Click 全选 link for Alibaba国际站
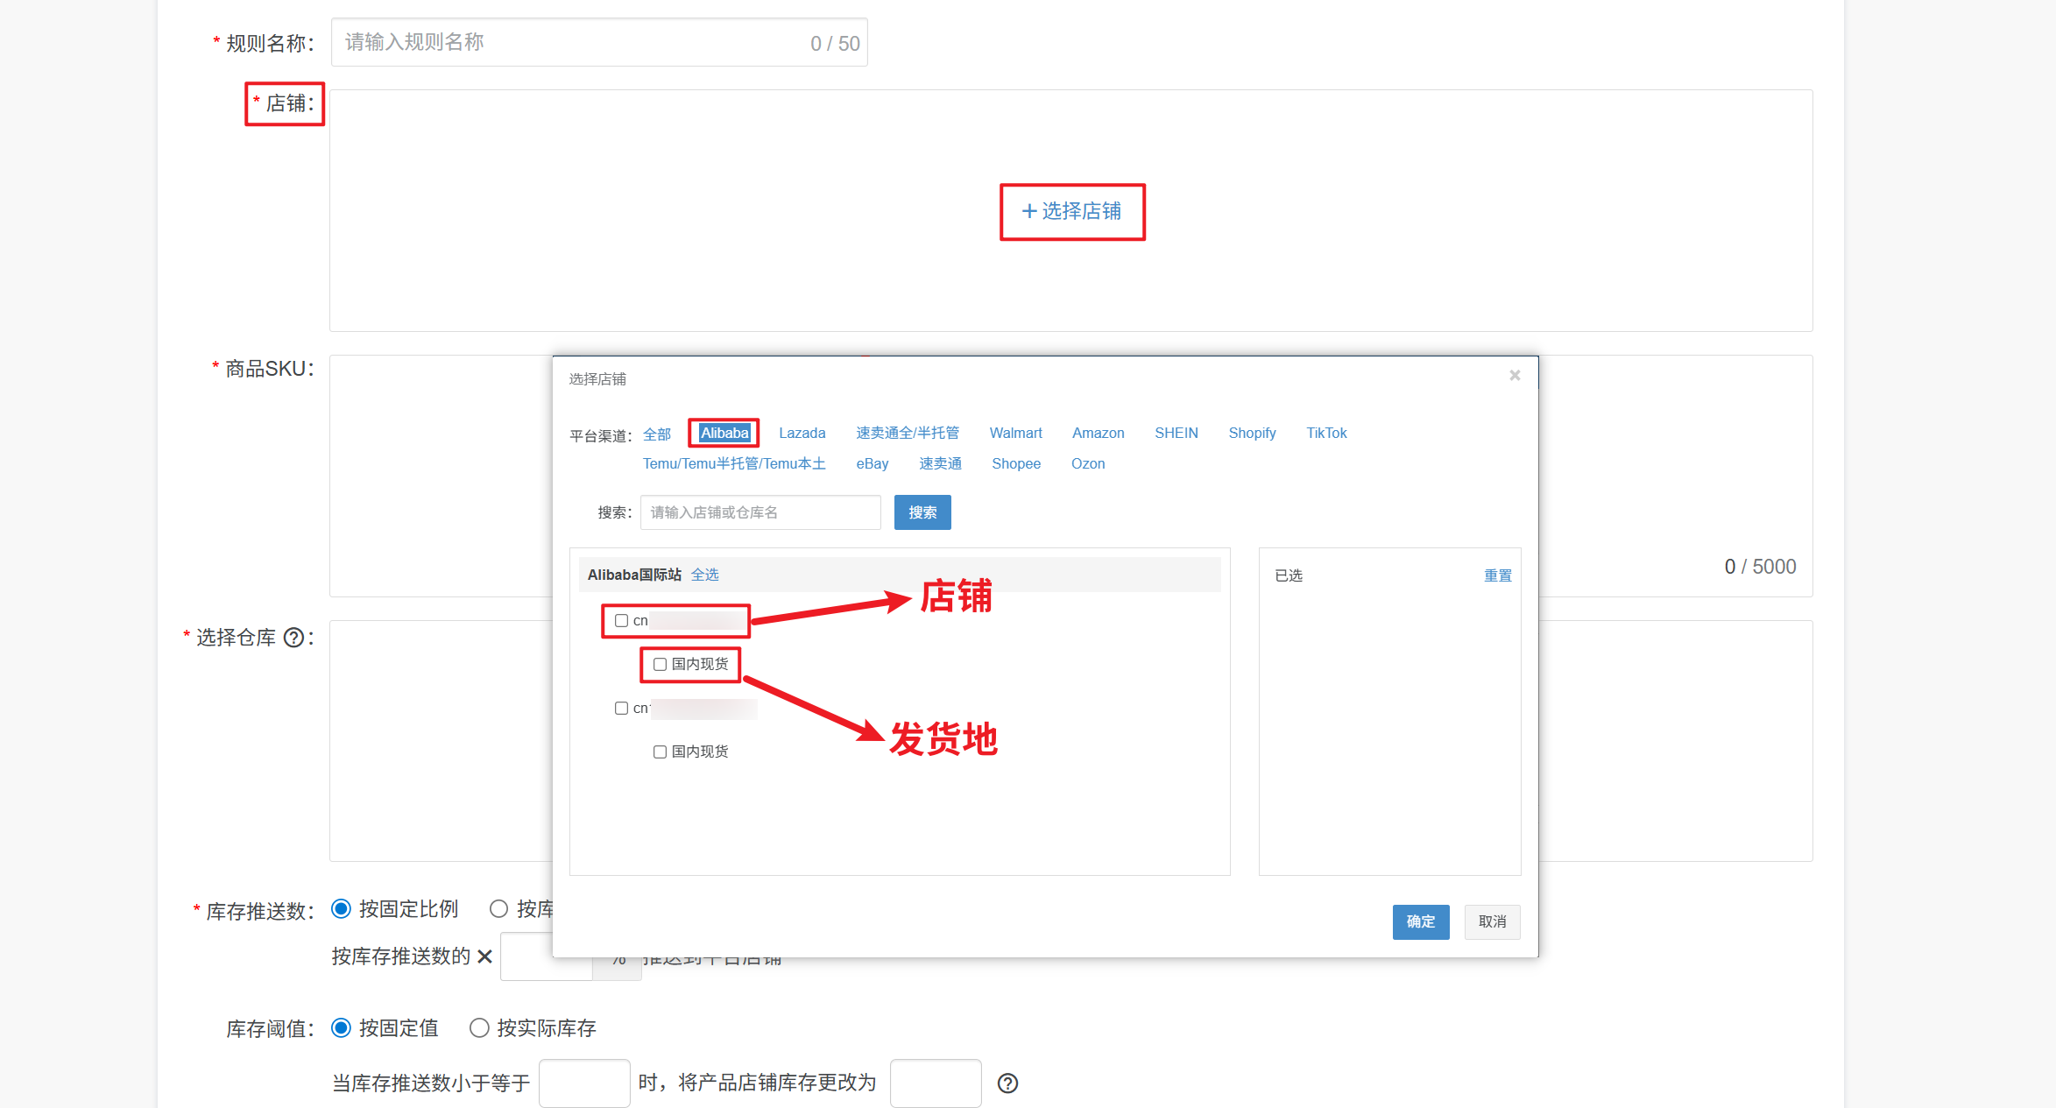2056x1108 pixels. click(704, 575)
